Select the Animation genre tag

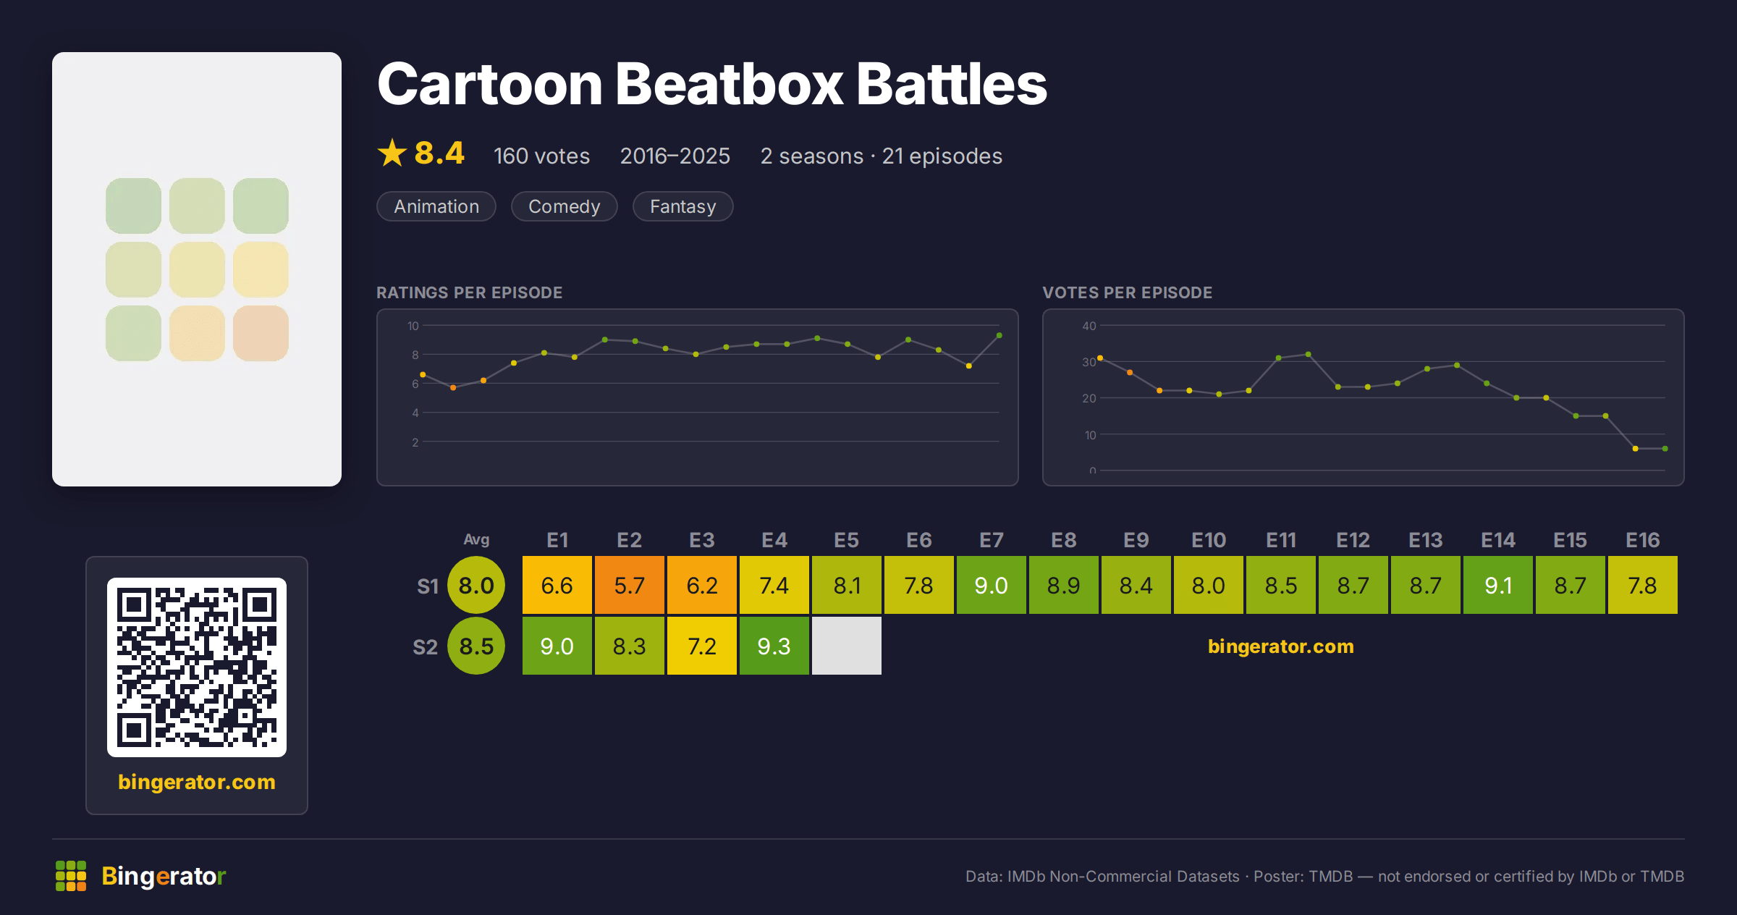tap(436, 206)
